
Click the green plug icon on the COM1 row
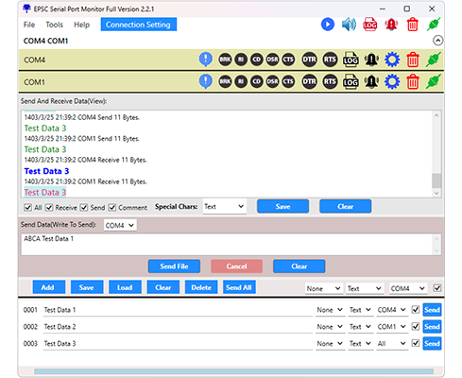point(434,81)
